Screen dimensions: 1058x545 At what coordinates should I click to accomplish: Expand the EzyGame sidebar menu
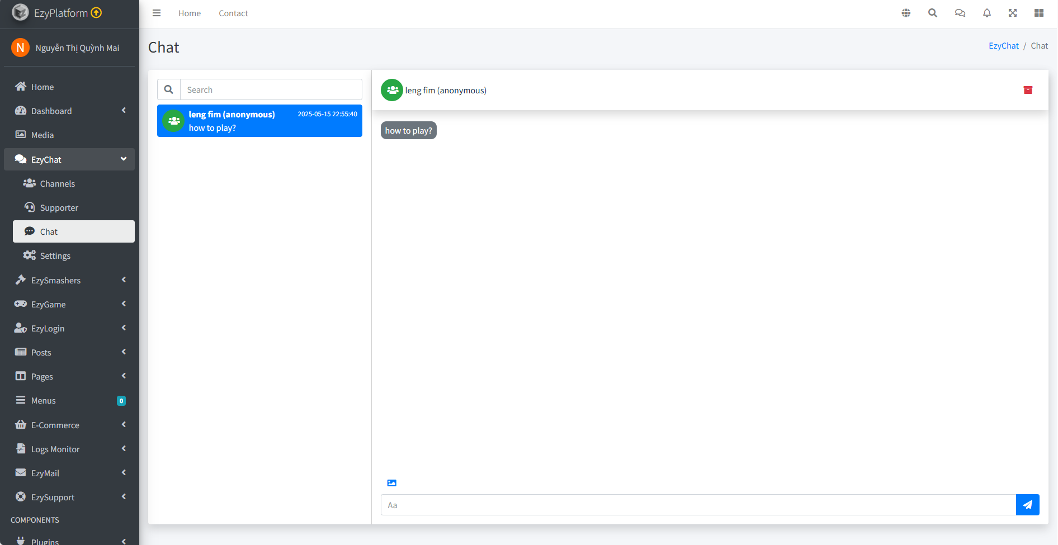69,304
